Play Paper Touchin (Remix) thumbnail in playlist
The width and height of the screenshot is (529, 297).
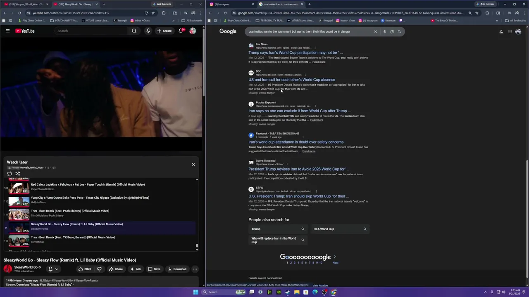point(19,188)
